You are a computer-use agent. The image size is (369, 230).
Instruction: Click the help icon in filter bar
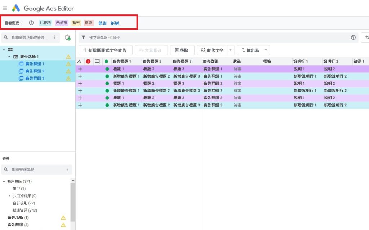353,37
